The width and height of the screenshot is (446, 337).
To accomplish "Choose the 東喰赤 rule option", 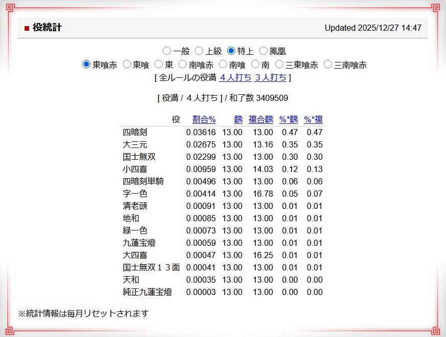I will tap(86, 65).
